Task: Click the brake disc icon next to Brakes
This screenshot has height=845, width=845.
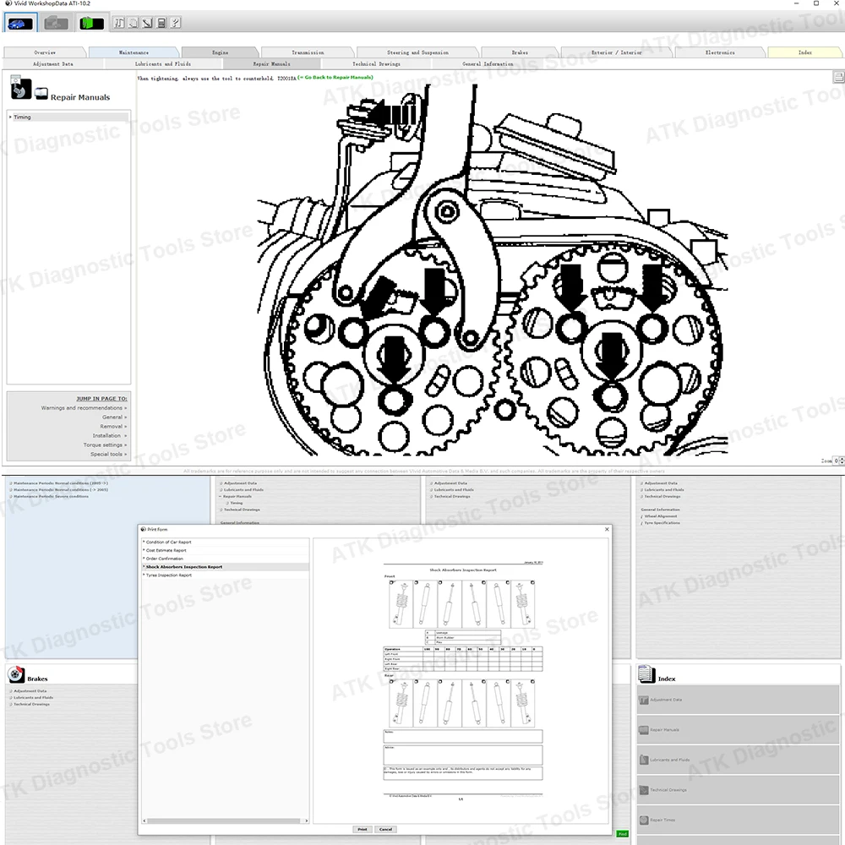Action: (x=15, y=673)
